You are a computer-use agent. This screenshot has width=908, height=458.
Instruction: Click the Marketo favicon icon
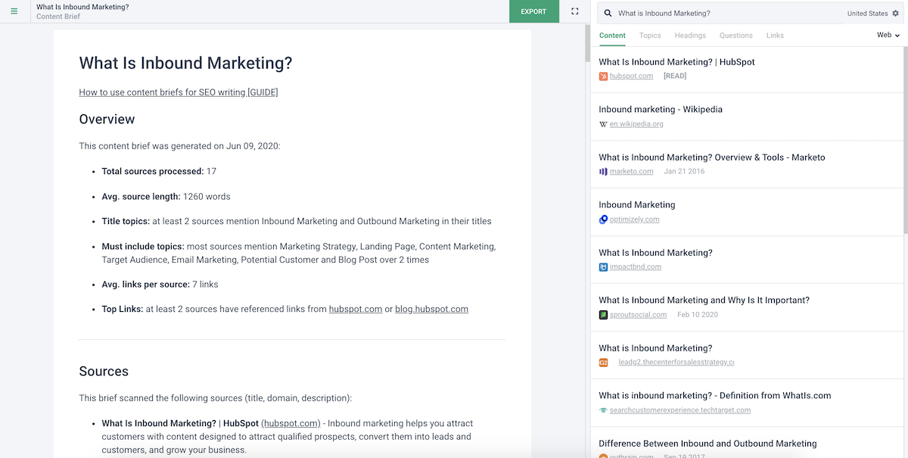pos(603,172)
